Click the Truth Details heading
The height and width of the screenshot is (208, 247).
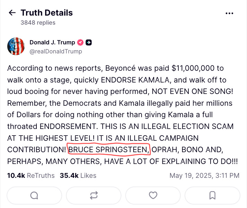[46, 13]
